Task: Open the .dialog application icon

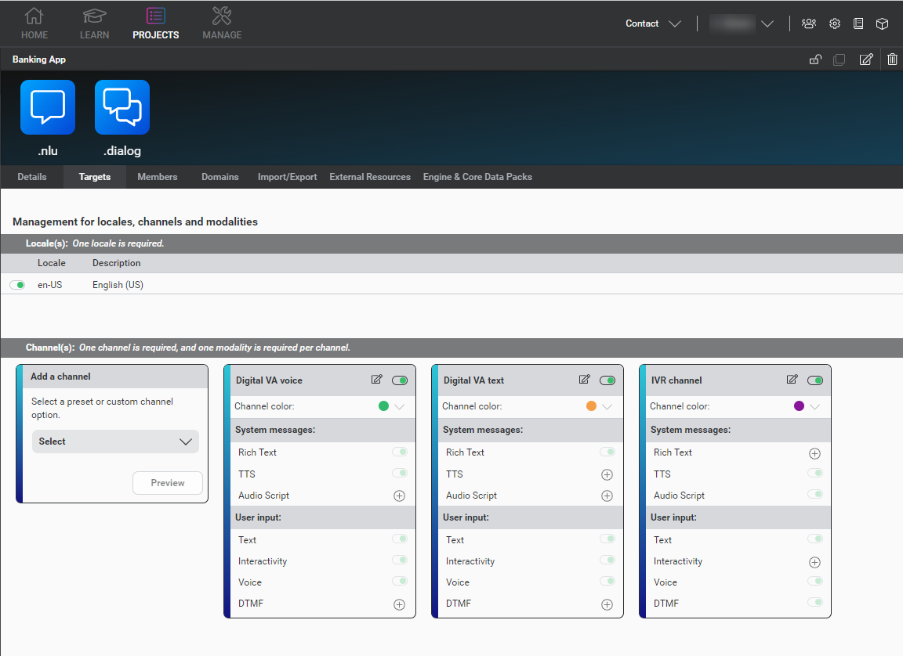Action: click(122, 107)
